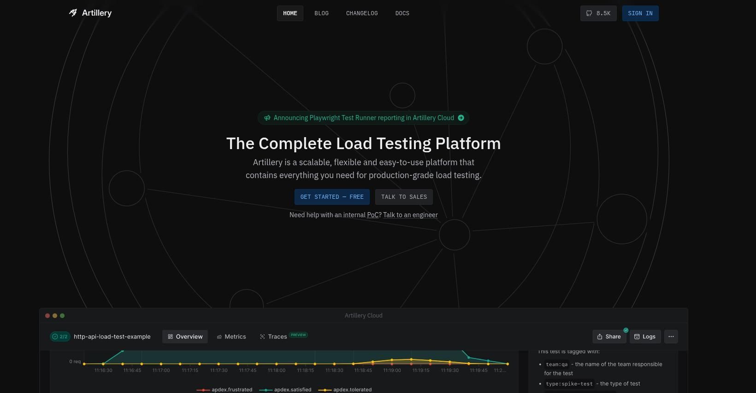Click the team:qa tag text
756x393 pixels.
(x=557, y=364)
